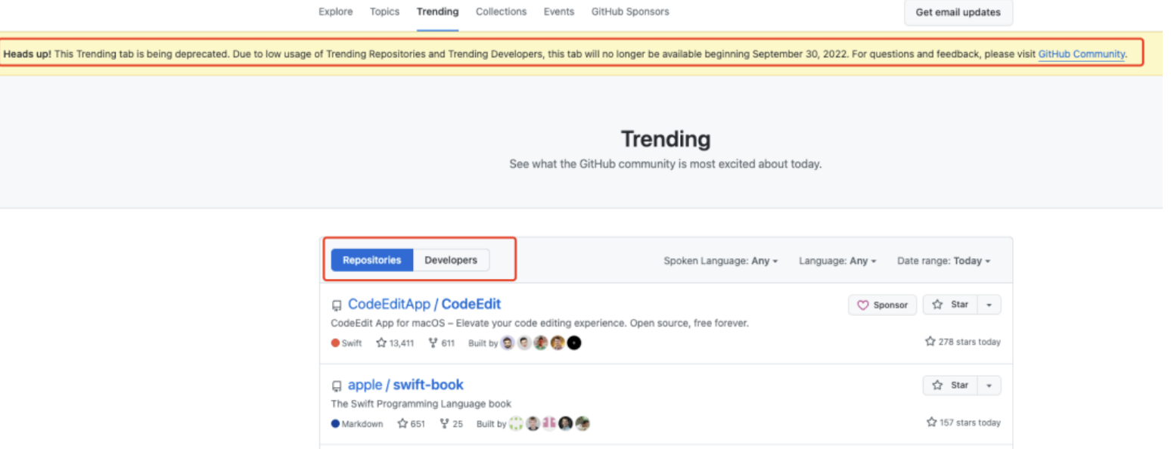Expand Spoken Language: Any dropdown
The height and width of the screenshot is (449, 1171).
coord(721,261)
